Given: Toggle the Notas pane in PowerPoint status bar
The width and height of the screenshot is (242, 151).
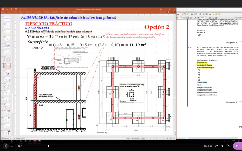Looking at the screenshot, I should click(x=128, y=138).
